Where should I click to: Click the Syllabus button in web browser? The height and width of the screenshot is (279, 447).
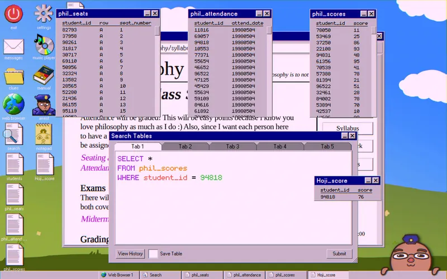click(x=348, y=128)
